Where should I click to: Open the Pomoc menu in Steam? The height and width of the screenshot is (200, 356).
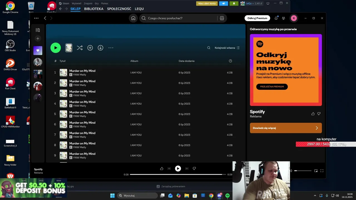point(105,3)
